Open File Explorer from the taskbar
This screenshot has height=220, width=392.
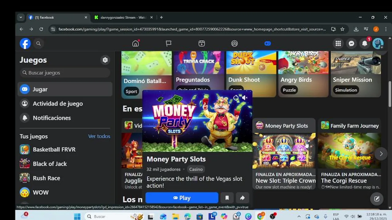point(175,216)
